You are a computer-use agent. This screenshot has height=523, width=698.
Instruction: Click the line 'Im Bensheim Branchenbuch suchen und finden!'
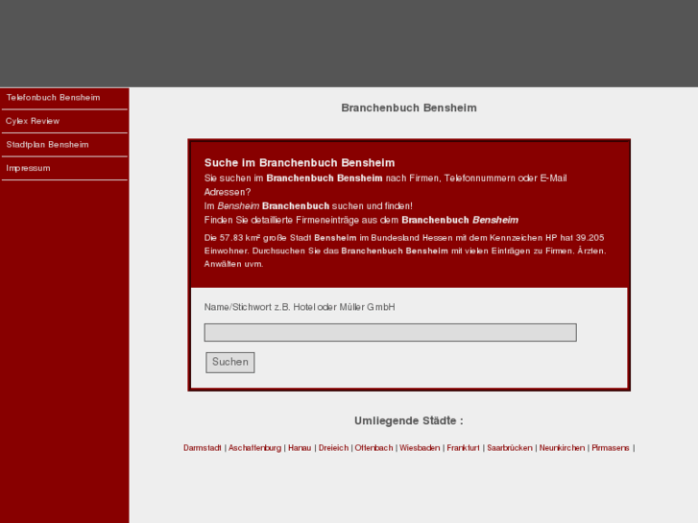pos(308,206)
